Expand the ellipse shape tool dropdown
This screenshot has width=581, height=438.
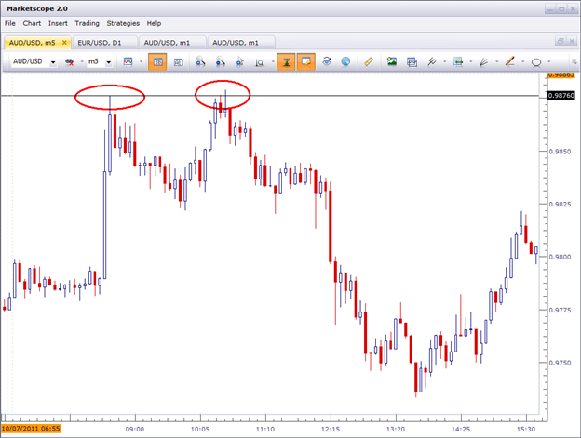tap(549, 61)
